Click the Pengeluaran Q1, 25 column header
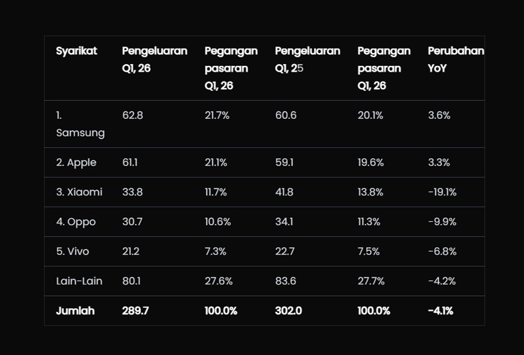524x355 pixels. 308,59
